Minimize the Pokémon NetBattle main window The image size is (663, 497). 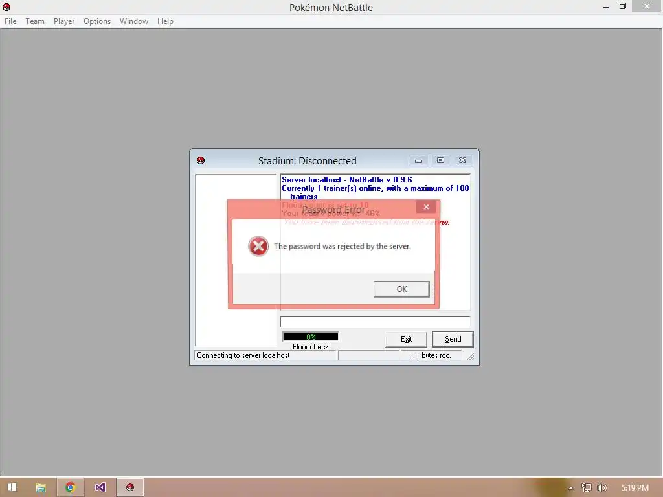pyautogui.click(x=606, y=6)
